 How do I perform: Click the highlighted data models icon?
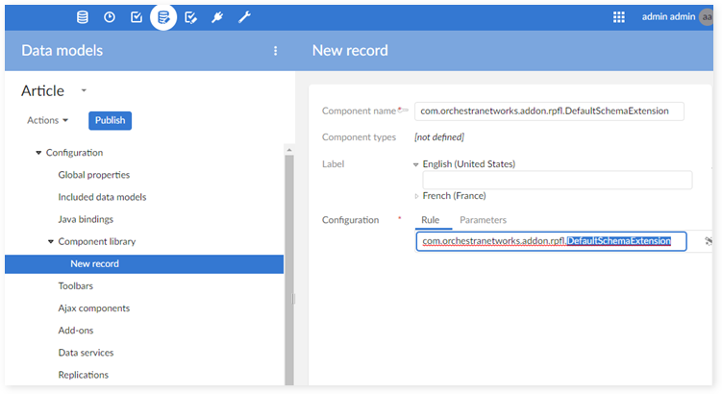(x=163, y=16)
